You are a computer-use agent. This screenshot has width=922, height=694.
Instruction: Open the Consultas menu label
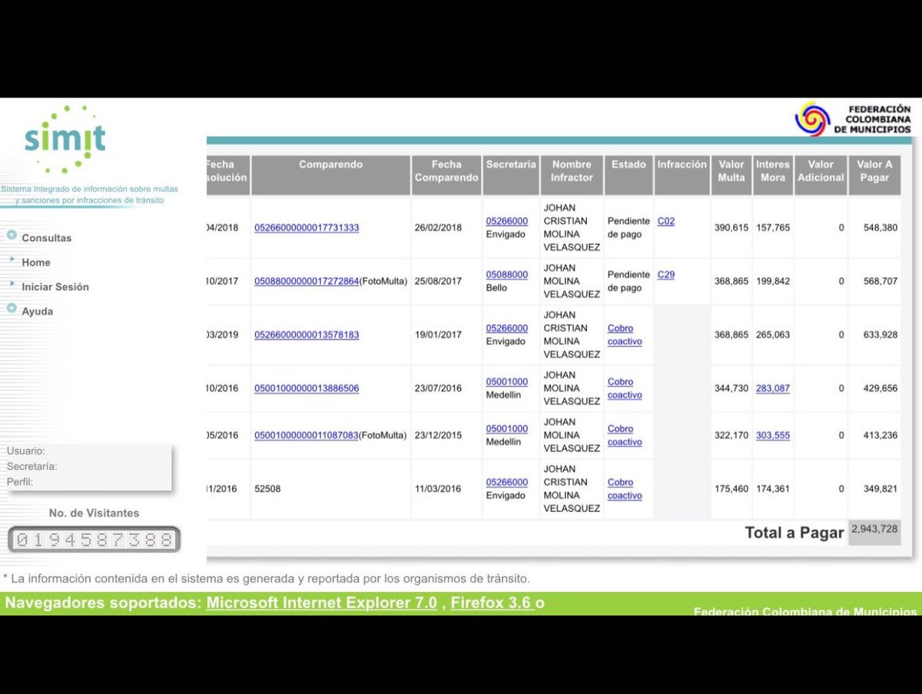click(46, 238)
